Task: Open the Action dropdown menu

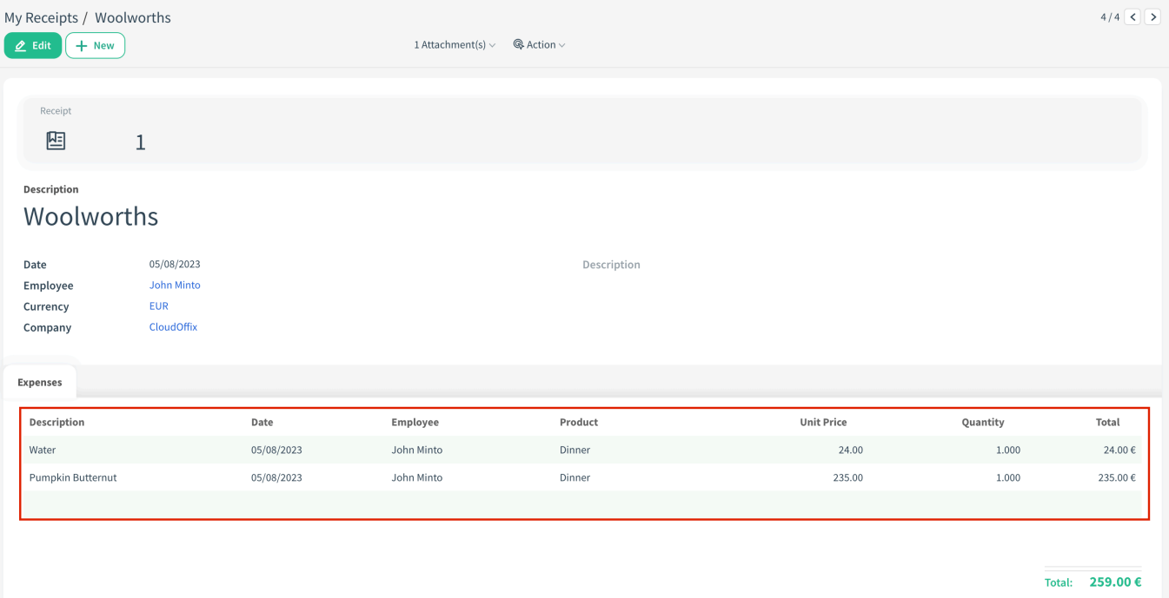Action: coord(540,44)
